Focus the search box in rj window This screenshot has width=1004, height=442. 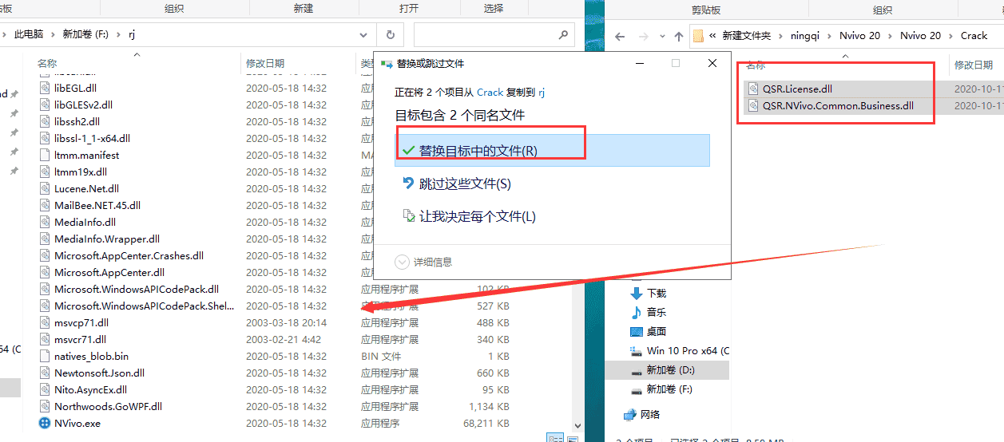pyautogui.click(x=494, y=35)
